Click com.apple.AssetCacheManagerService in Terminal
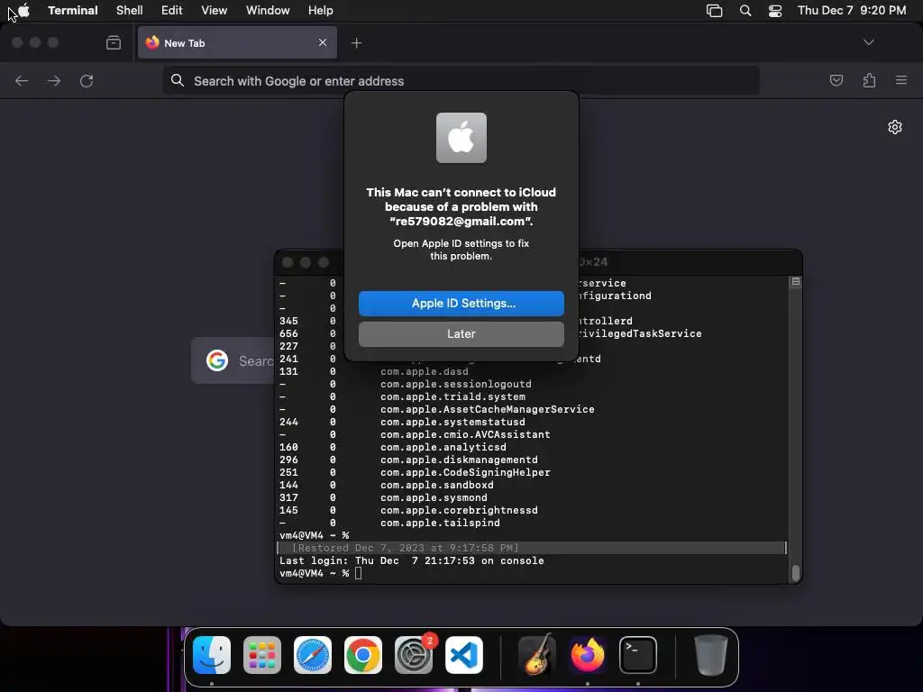Viewport: 923px width, 692px height. (x=488, y=409)
